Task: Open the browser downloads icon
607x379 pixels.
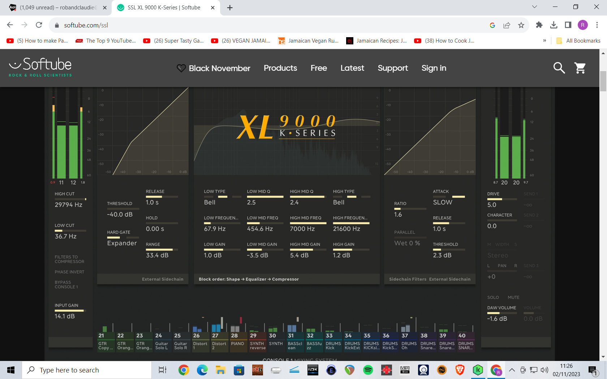Action: coord(554,25)
